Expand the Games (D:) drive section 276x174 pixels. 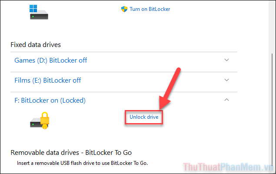click(226, 60)
